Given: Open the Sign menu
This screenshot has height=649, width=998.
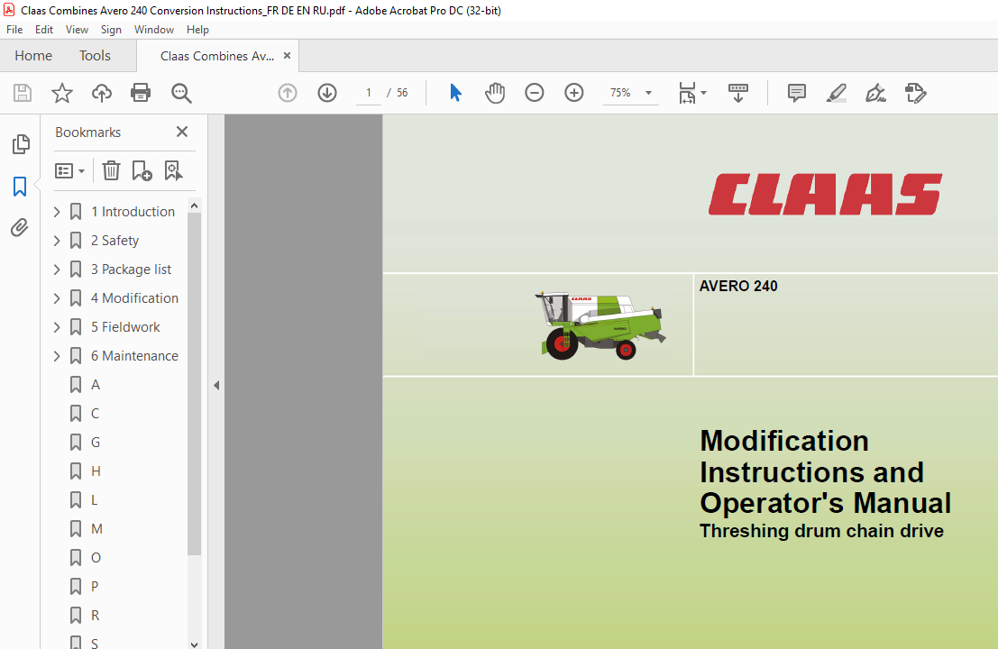Looking at the screenshot, I should pyautogui.click(x=111, y=29).
